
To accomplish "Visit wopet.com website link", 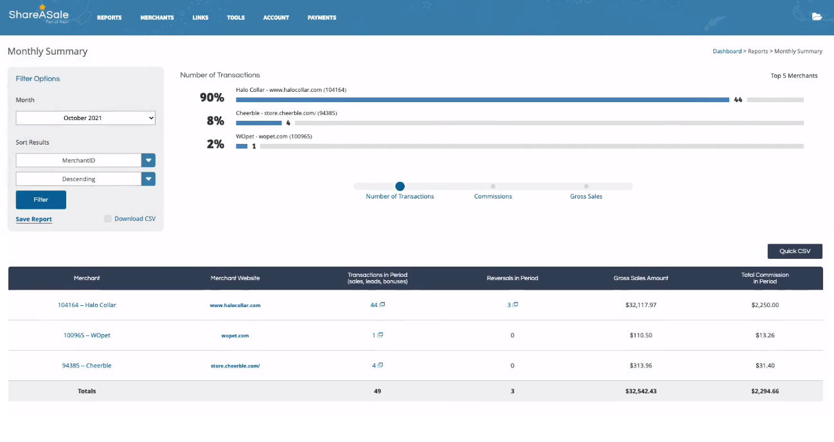I will pos(235,335).
